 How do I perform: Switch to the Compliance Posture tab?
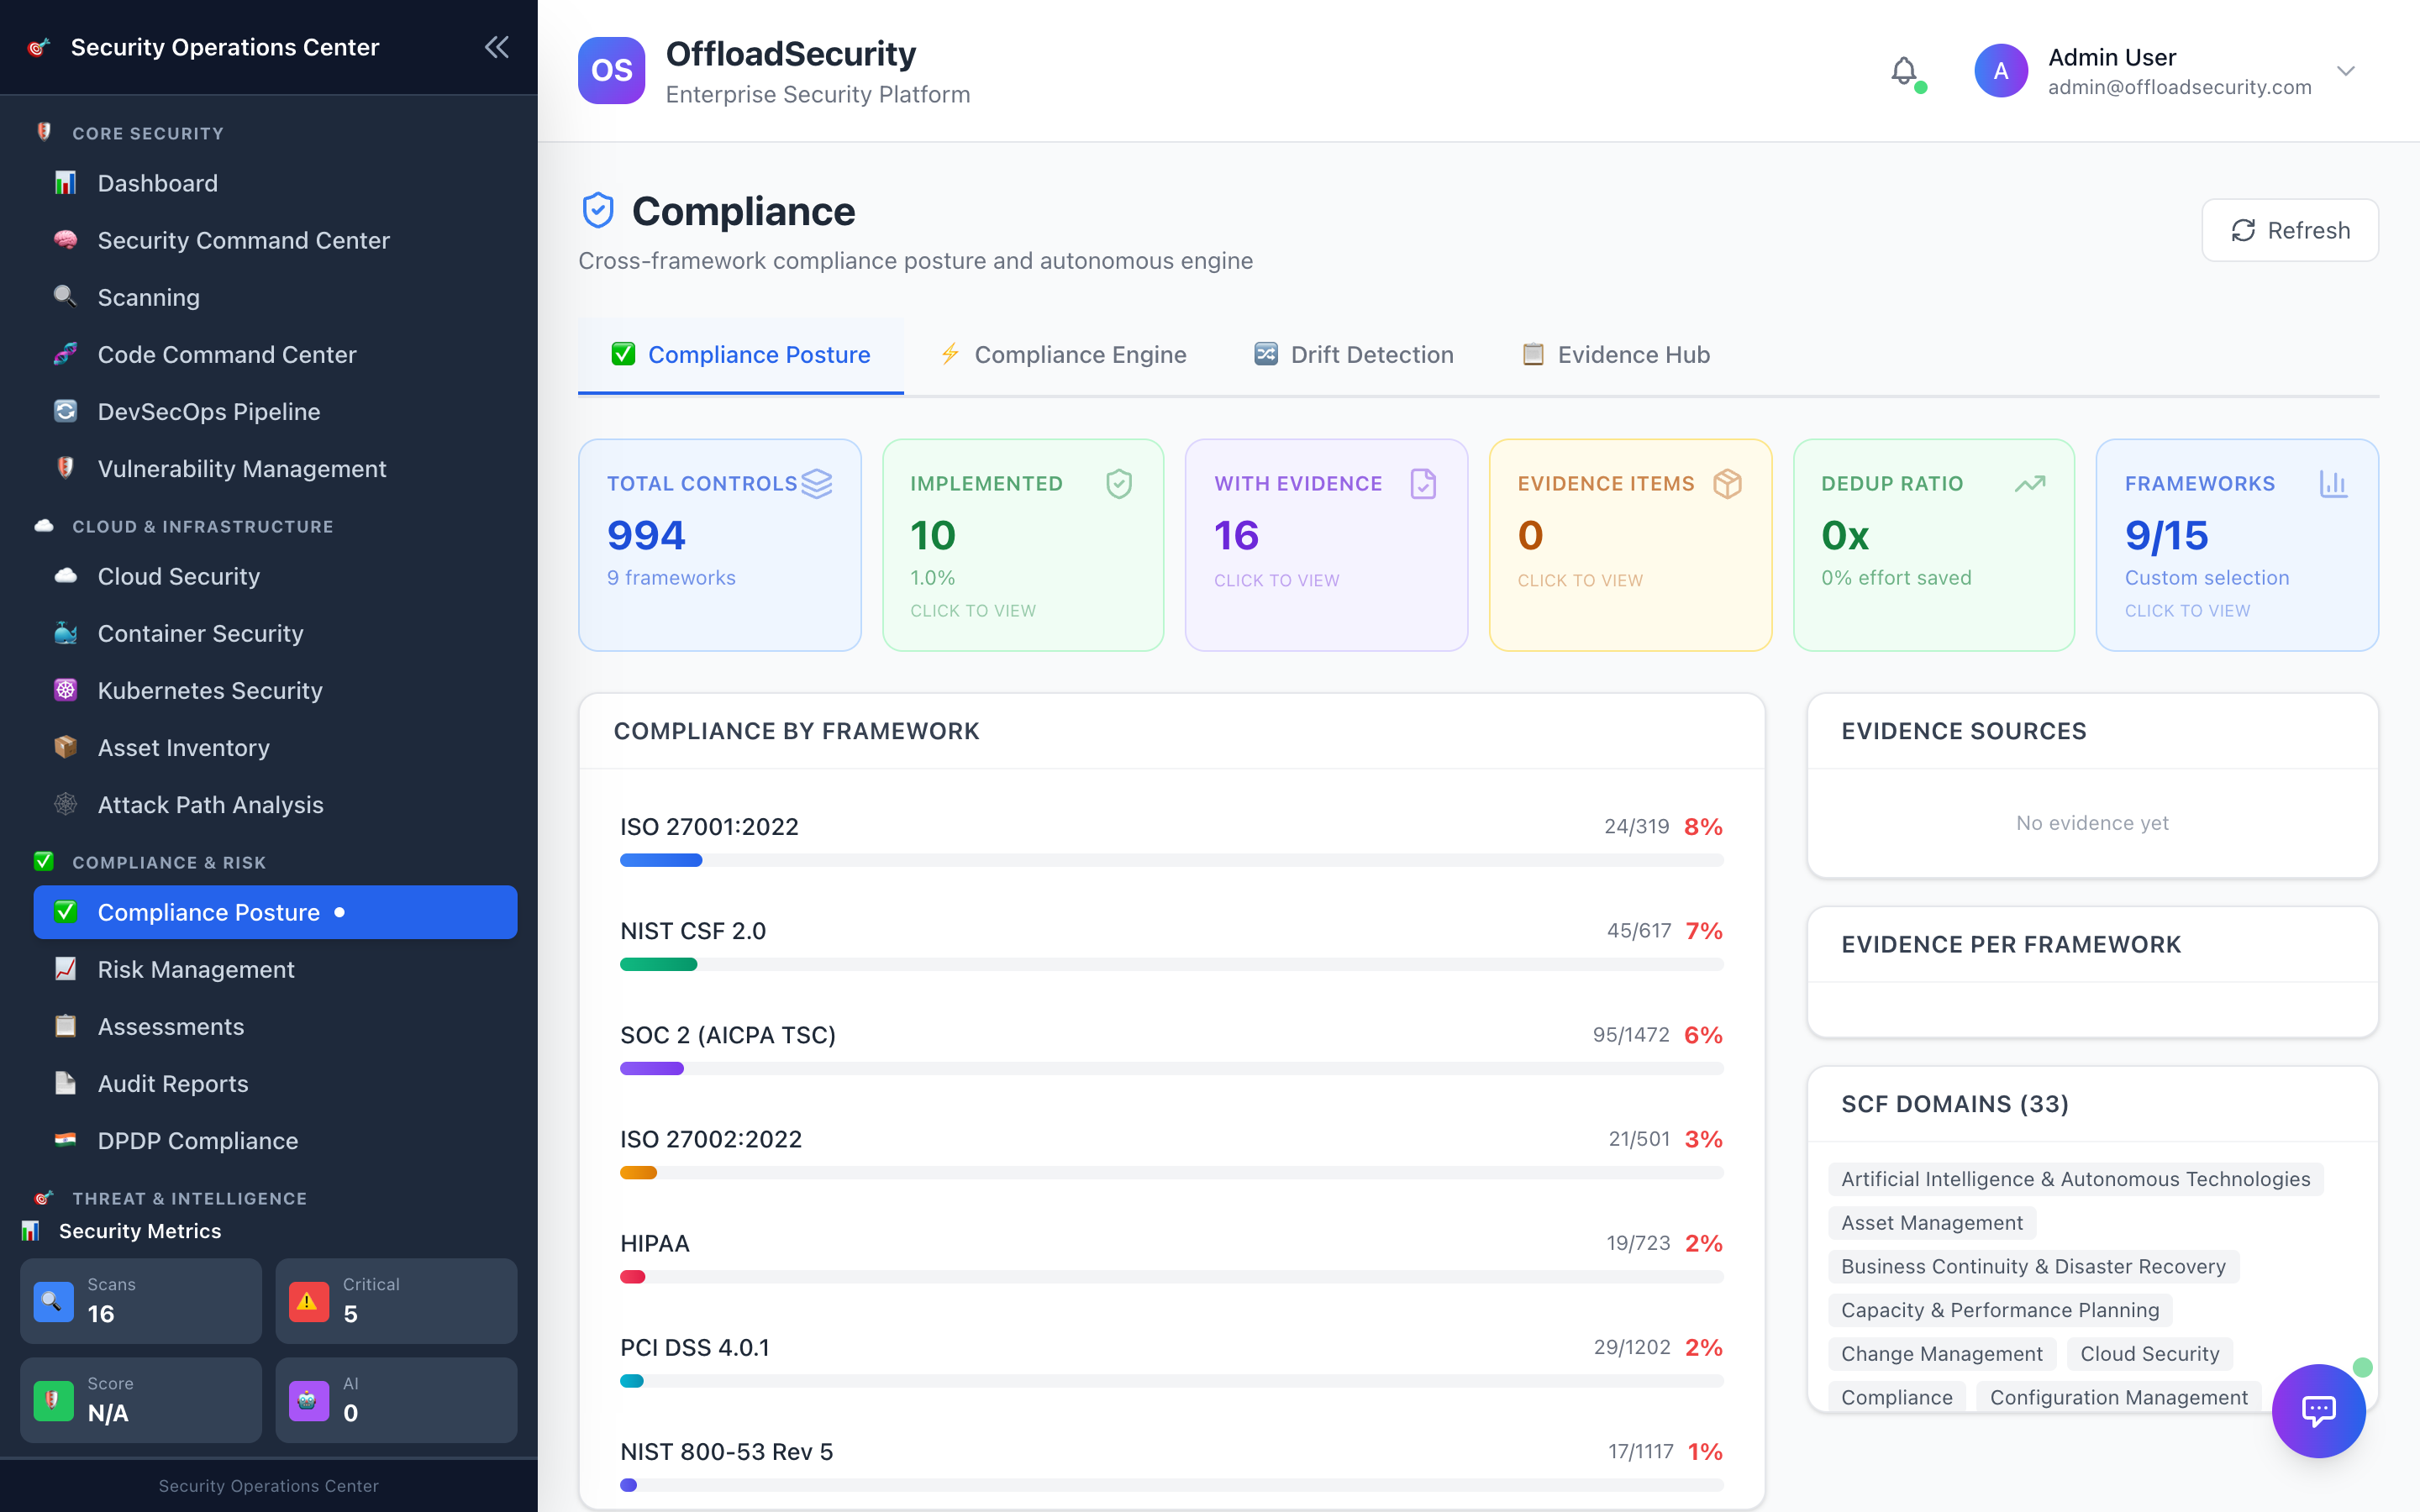point(741,355)
